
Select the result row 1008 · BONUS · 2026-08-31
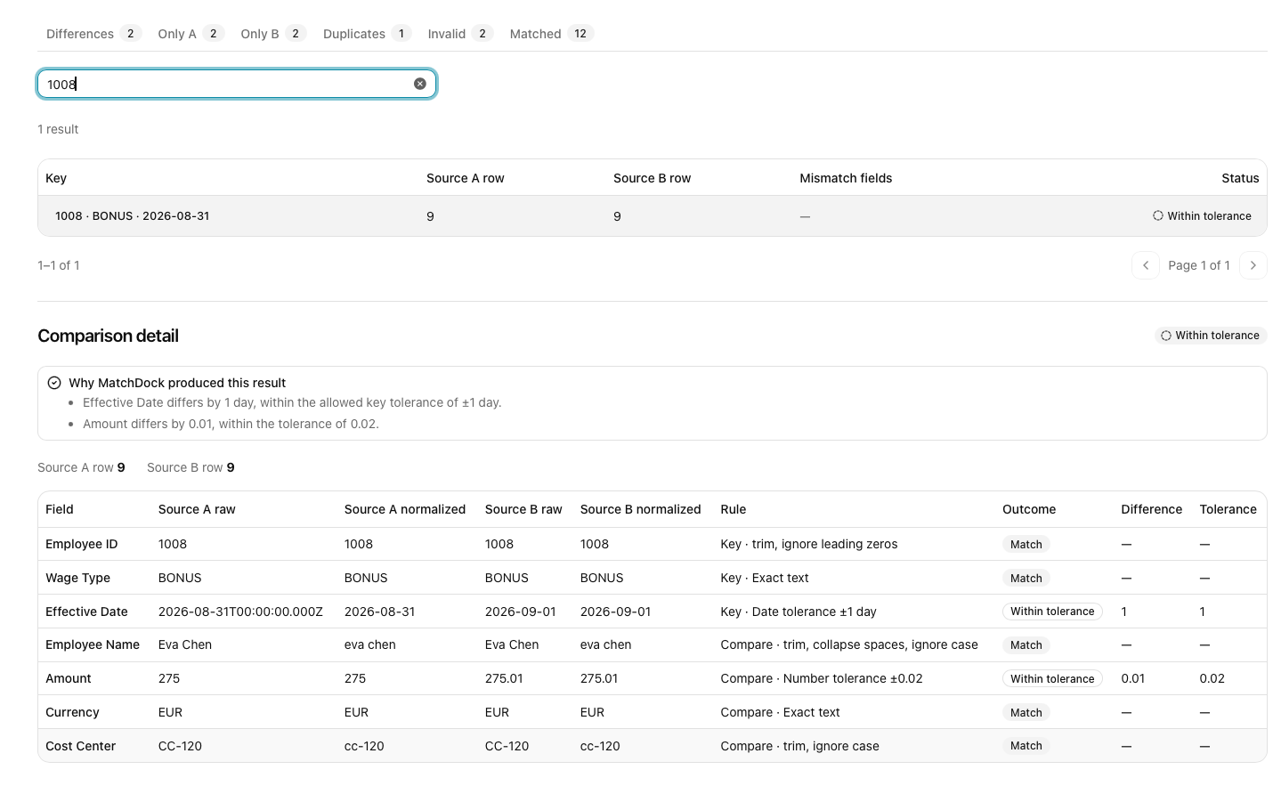click(x=653, y=216)
